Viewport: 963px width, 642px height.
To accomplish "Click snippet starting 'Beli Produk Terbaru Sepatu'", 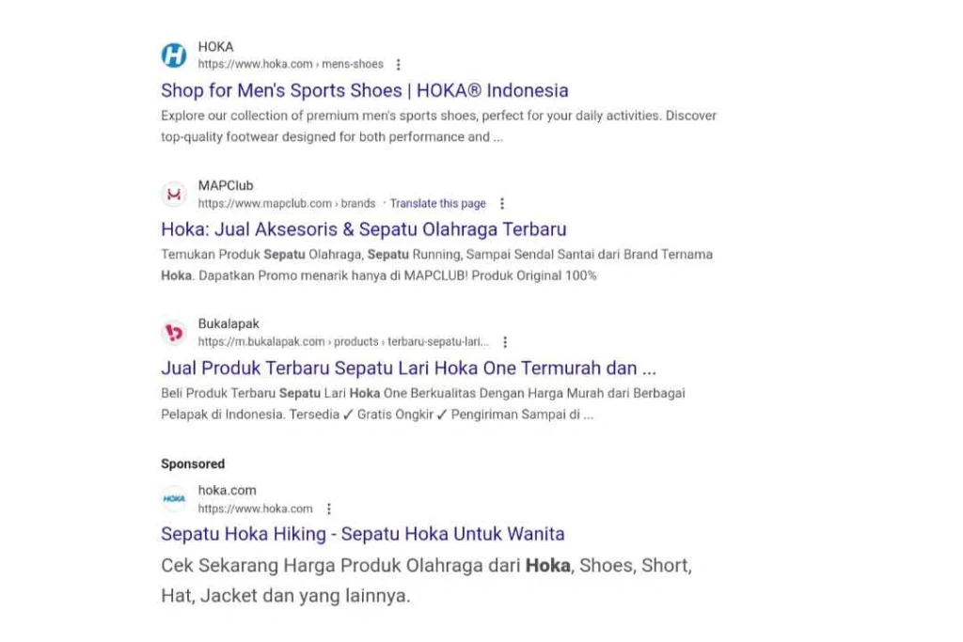I will (x=423, y=404).
